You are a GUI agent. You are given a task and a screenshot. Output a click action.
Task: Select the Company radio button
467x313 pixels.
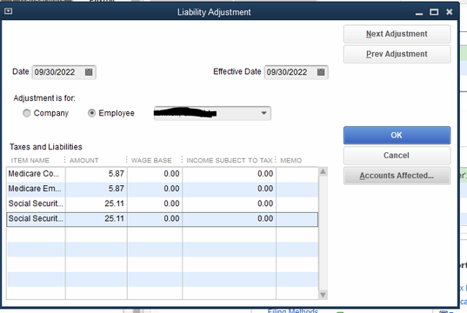(x=27, y=113)
